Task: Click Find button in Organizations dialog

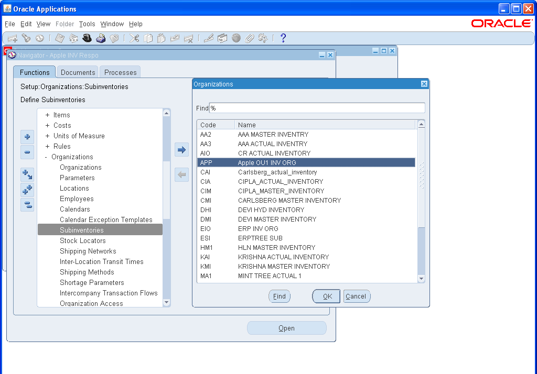Action: [x=280, y=296]
